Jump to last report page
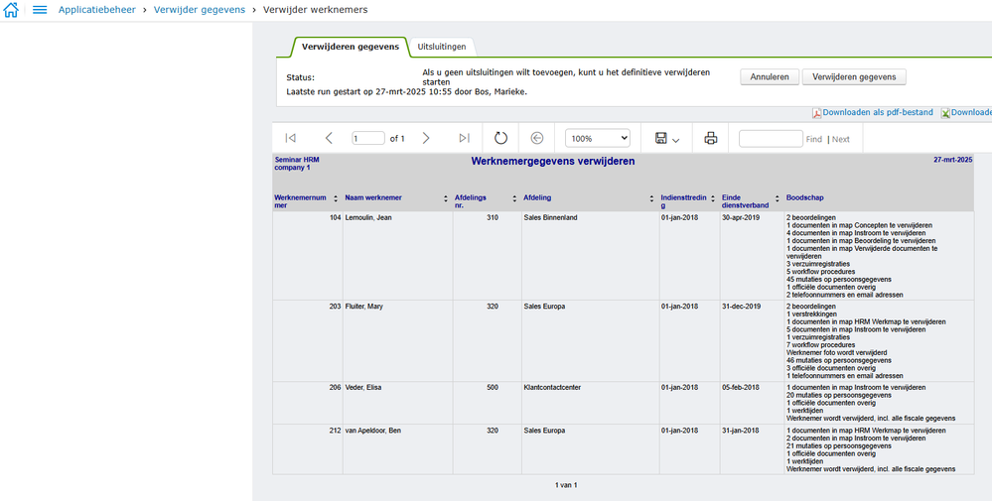 [x=464, y=138]
